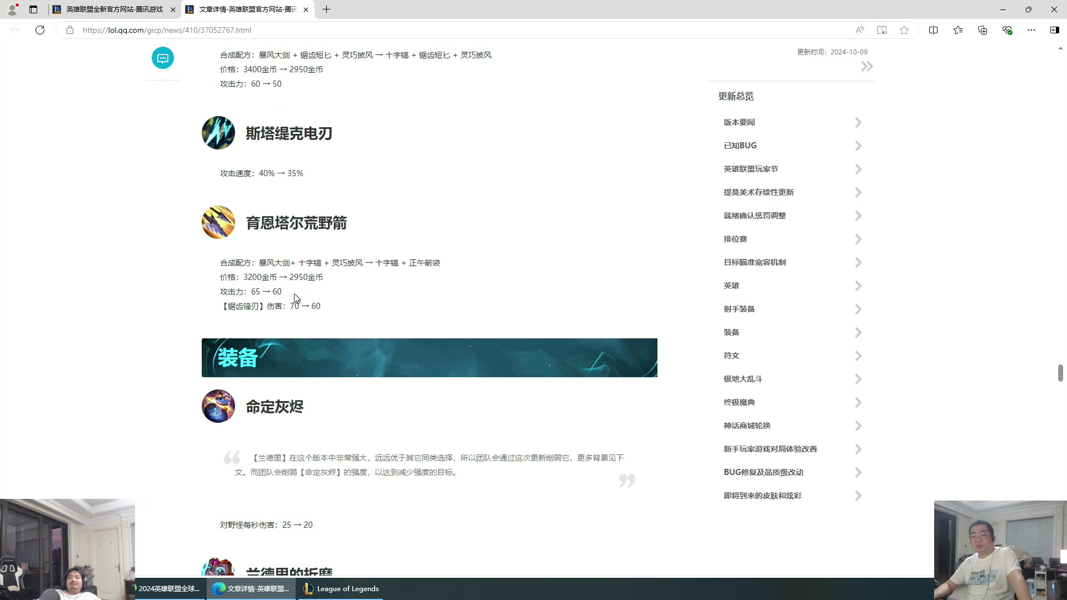Click the page vertical scrollbar thumb

[x=1060, y=373]
